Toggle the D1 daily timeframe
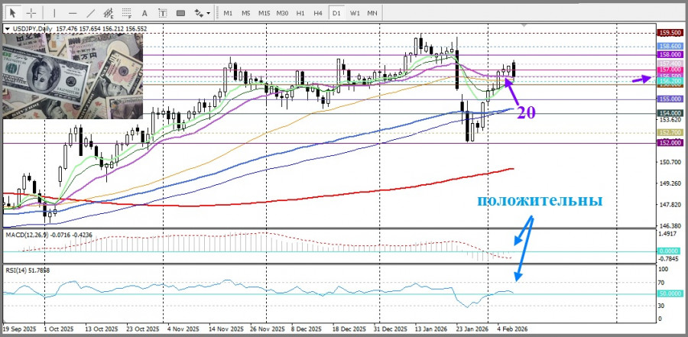This screenshot has height=337, width=688. pyautogui.click(x=336, y=13)
